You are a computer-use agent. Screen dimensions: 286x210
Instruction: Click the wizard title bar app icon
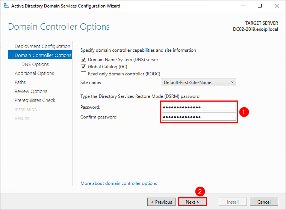(x=6, y=6)
